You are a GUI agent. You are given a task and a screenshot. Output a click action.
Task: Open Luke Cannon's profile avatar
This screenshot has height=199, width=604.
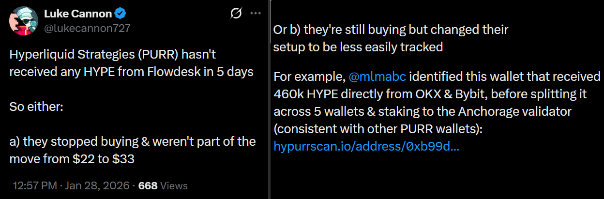click(x=23, y=21)
